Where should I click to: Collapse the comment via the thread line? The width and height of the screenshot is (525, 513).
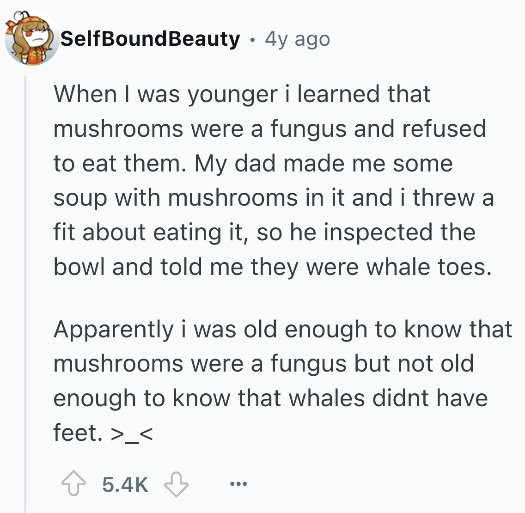click(x=25, y=295)
